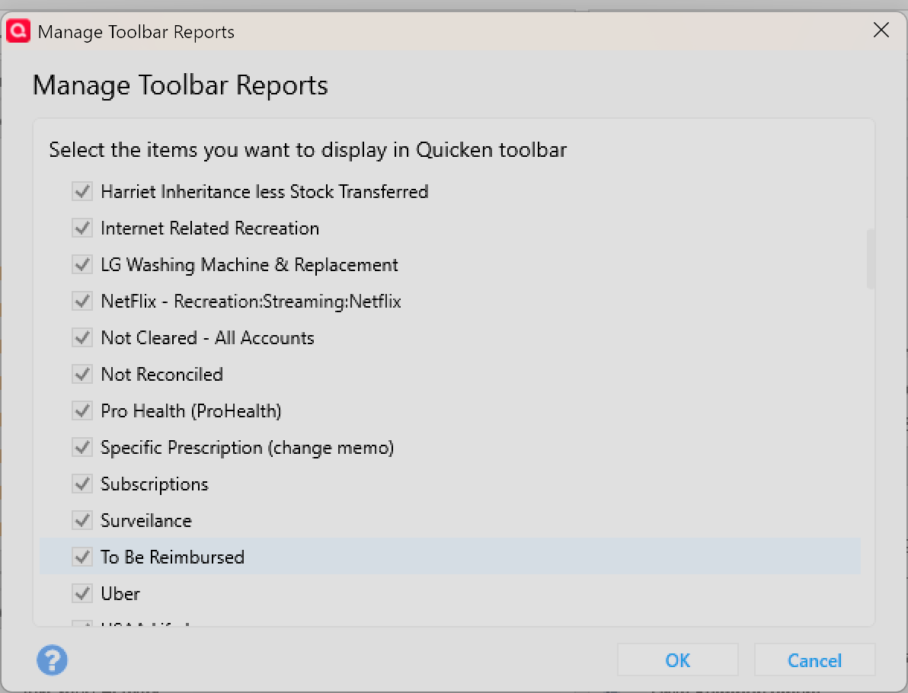This screenshot has width=908, height=693.
Task: Select the 'Pro Health (ProHealth)' label
Action: (x=191, y=411)
